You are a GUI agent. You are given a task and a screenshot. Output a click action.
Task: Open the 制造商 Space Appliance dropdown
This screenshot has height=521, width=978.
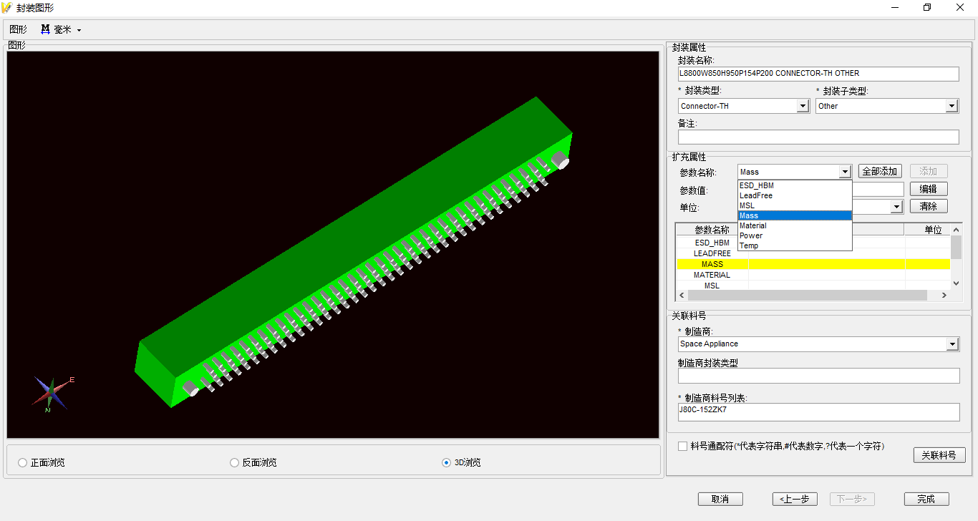[952, 344]
